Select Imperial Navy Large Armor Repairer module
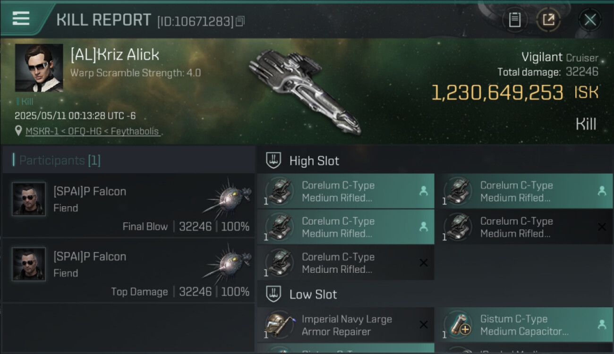Viewport: 614px width, 354px height. pos(346,325)
